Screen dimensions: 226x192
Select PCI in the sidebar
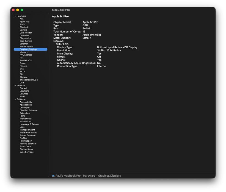pyautogui.click(x=21, y=58)
